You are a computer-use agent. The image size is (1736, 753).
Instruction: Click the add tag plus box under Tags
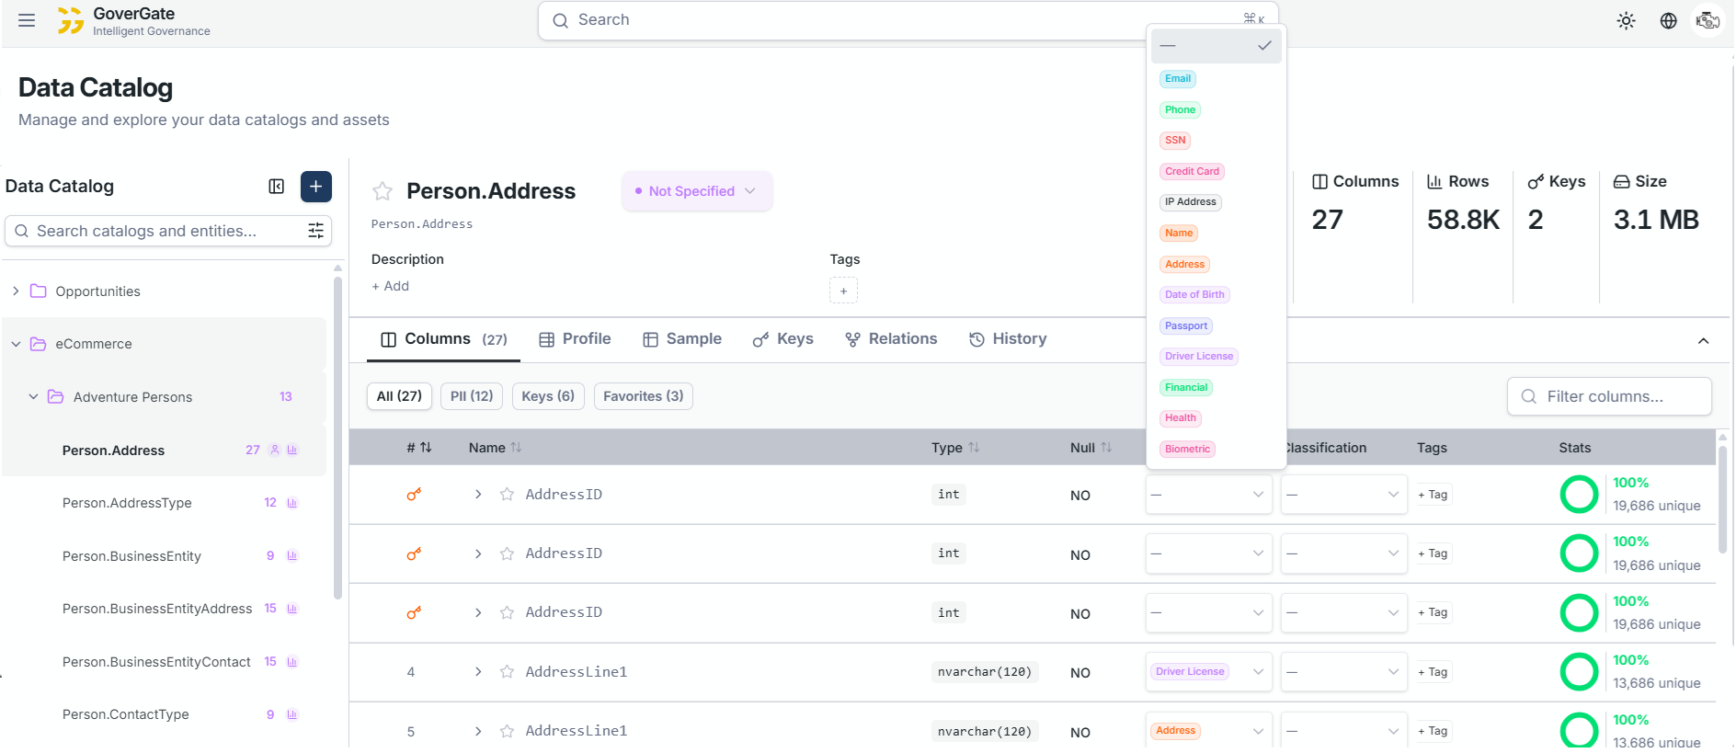pyautogui.click(x=843, y=291)
